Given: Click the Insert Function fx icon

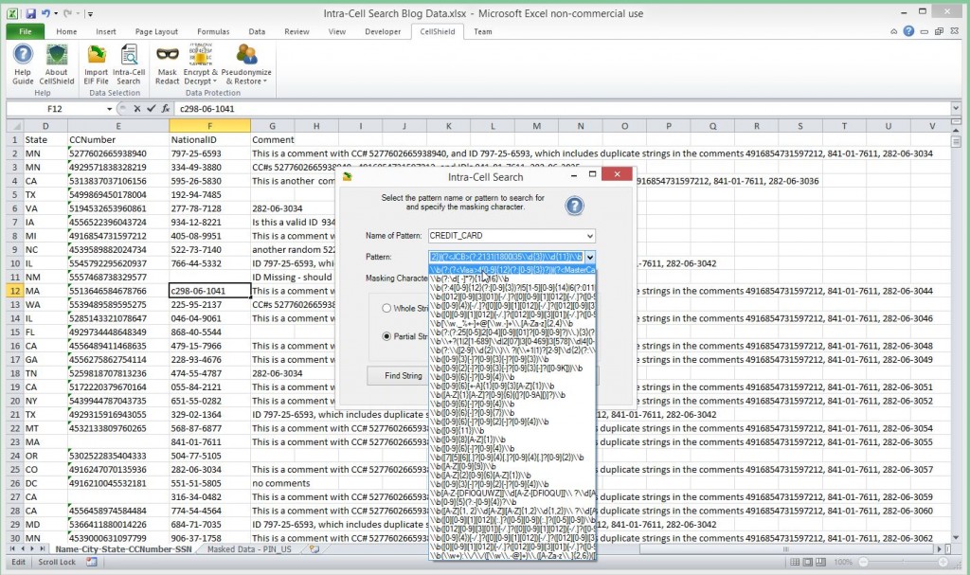Looking at the screenshot, I should click(x=166, y=108).
